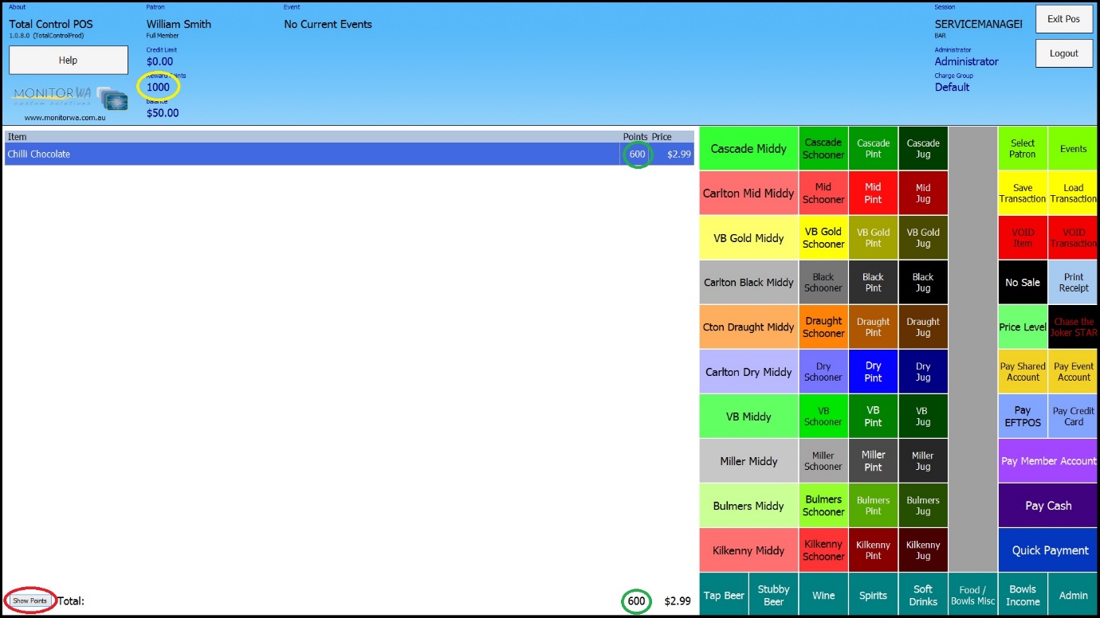Register a No Sale
Image resolution: width=1100 pixels, height=618 pixels.
pos(1023,282)
